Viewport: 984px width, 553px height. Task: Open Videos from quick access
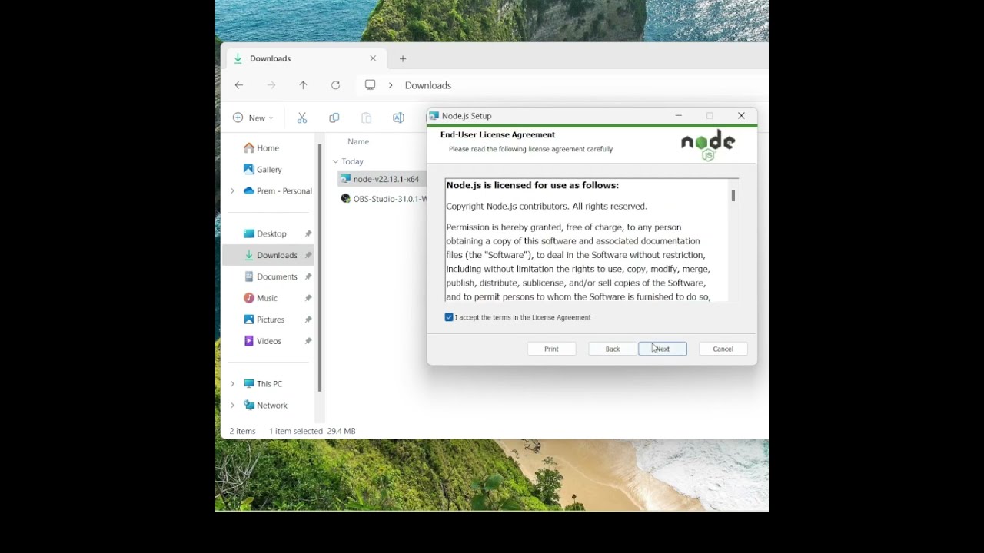269,341
